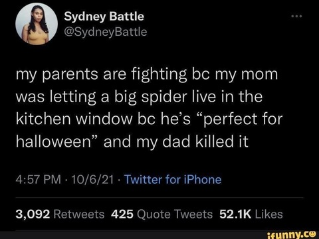The height and width of the screenshot is (239, 319).
Task: Click the tweet line "was letting a big spider"
Action: [x=139, y=97]
